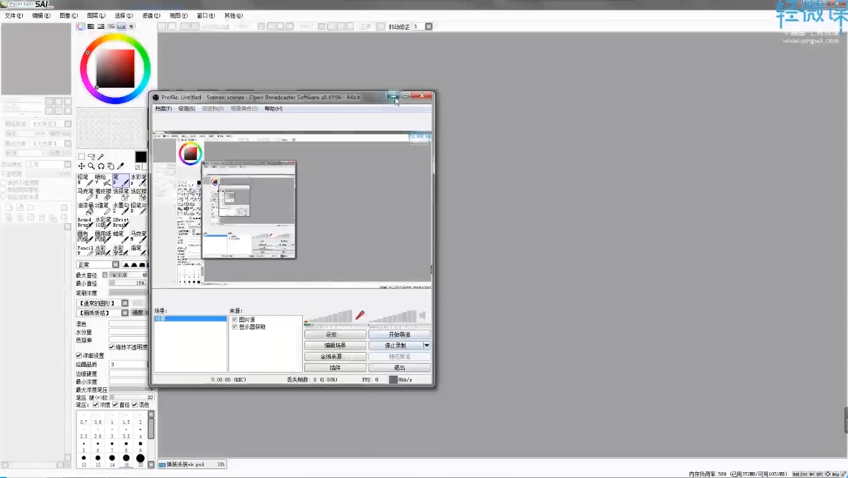Select the 铅笔 (pencil) brush tool
Image resolution: width=848 pixels, height=478 pixels.
click(x=85, y=180)
